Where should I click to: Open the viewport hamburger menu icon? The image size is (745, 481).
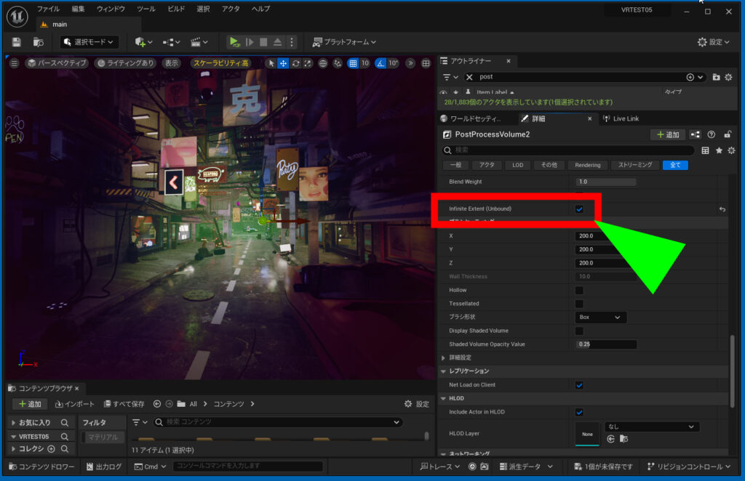(13, 63)
